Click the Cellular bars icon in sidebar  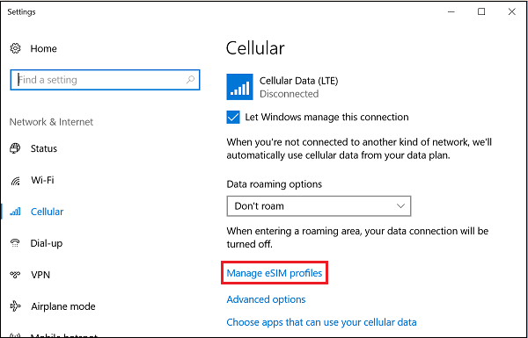[x=16, y=212]
